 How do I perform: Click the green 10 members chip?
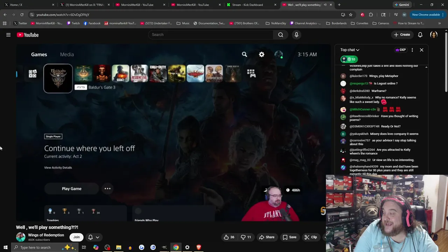349,59
